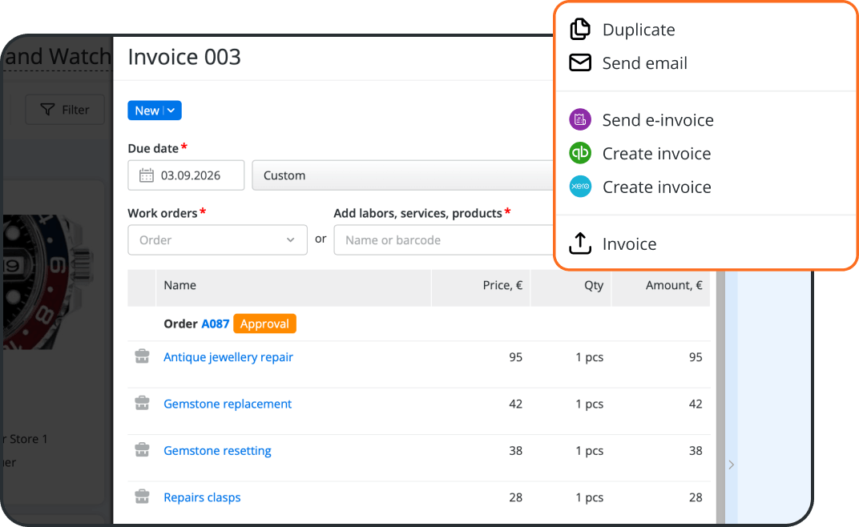The image size is (859, 527).
Task: Click the Filter button
Action: (65, 110)
